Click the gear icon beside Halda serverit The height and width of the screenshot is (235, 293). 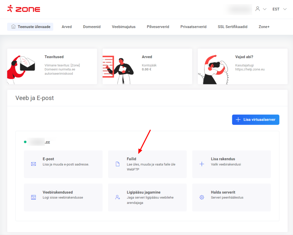click(202, 197)
